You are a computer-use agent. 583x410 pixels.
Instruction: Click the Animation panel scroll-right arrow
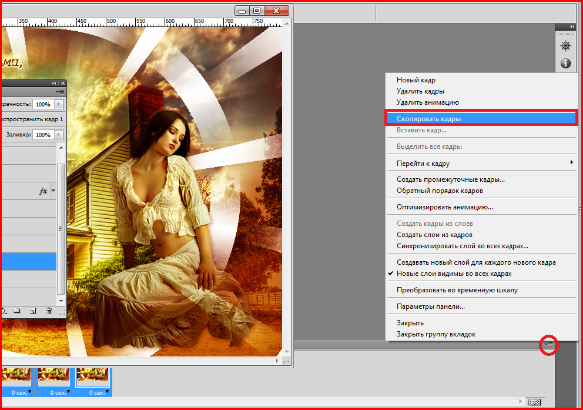pos(521,401)
